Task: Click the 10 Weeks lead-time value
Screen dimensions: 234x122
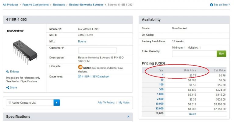Action: [178, 41]
